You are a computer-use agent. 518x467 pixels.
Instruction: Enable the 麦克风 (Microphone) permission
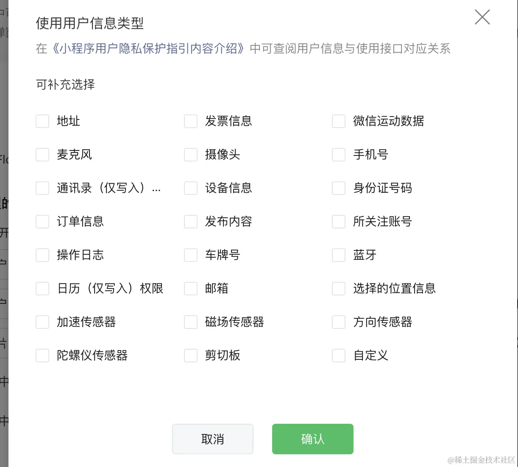tap(42, 155)
